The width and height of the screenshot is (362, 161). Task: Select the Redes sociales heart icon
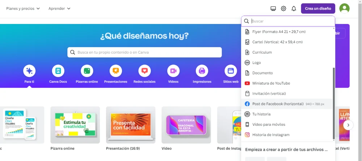tap(144, 71)
